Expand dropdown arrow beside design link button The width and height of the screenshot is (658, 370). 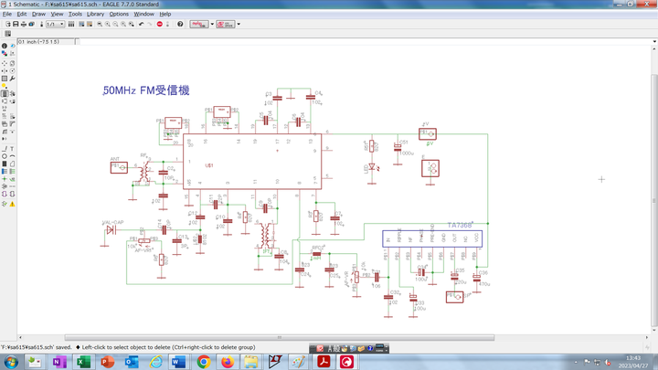click(x=213, y=24)
